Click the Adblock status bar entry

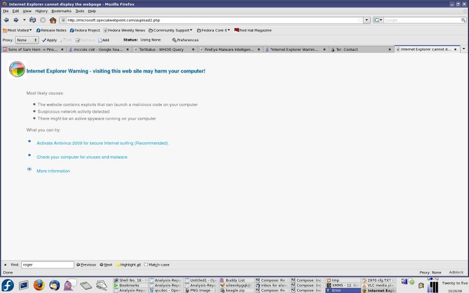(456, 272)
